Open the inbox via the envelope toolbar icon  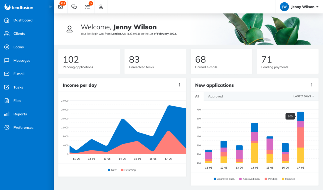tap(60, 7)
